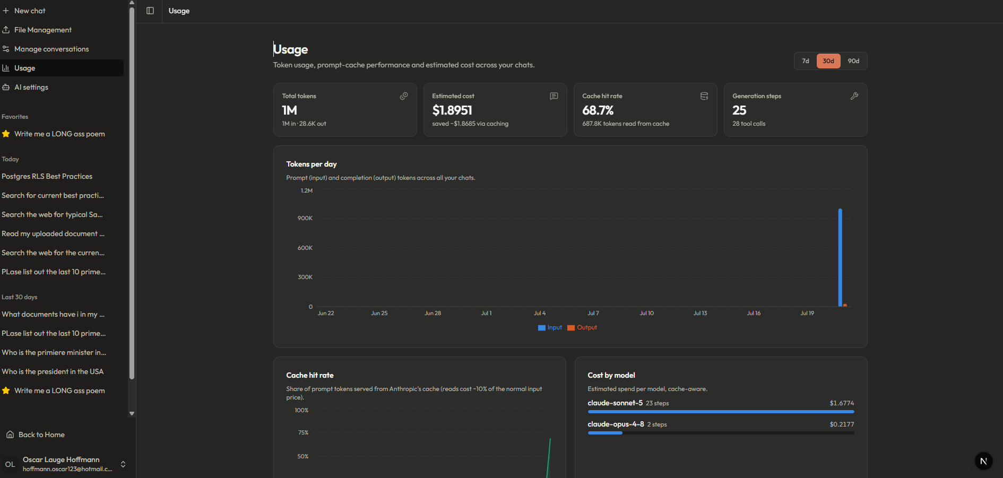Click the Cache hit rate value 68.7%
Viewport: 1003px width, 478px height.
(x=598, y=110)
